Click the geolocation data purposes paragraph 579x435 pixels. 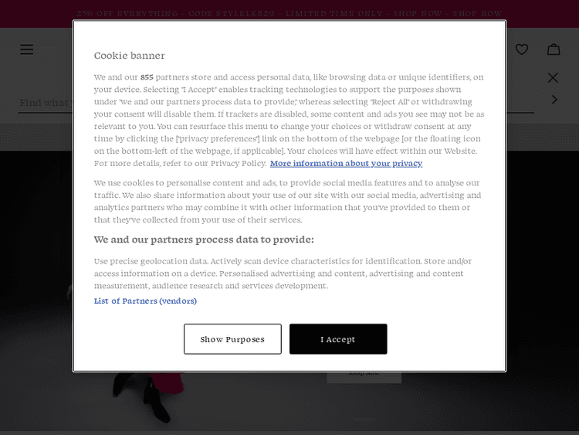pyautogui.click(x=283, y=274)
